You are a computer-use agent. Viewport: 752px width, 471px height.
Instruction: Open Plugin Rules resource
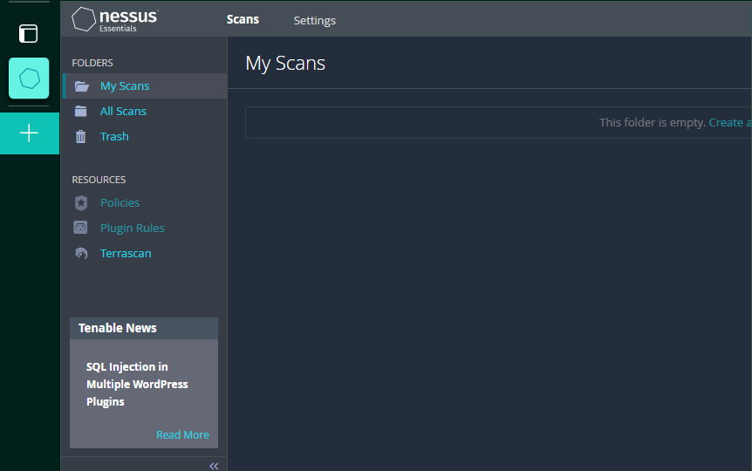[x=133, y=229]
